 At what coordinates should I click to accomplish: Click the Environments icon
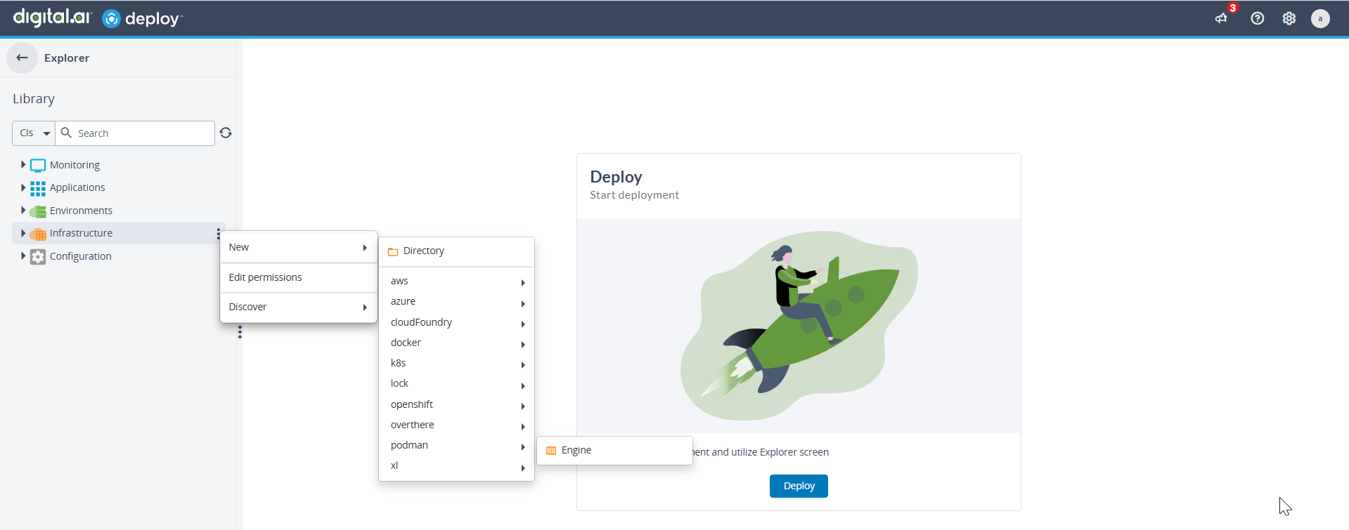(38, 211)
